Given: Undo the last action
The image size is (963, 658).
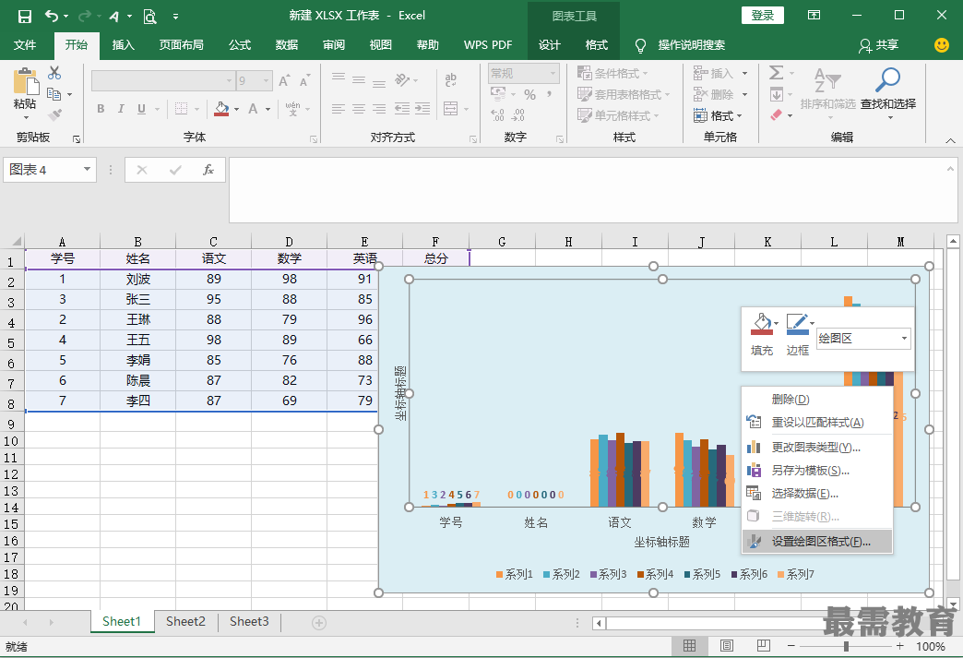Looking at the screenshot, I should (53, 16).
